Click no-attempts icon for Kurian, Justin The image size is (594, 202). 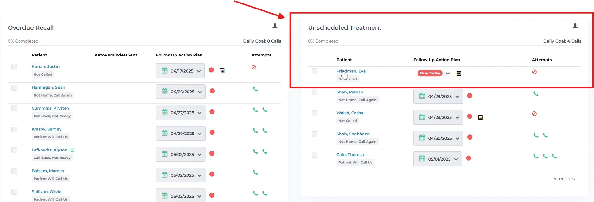coord(254,67)
